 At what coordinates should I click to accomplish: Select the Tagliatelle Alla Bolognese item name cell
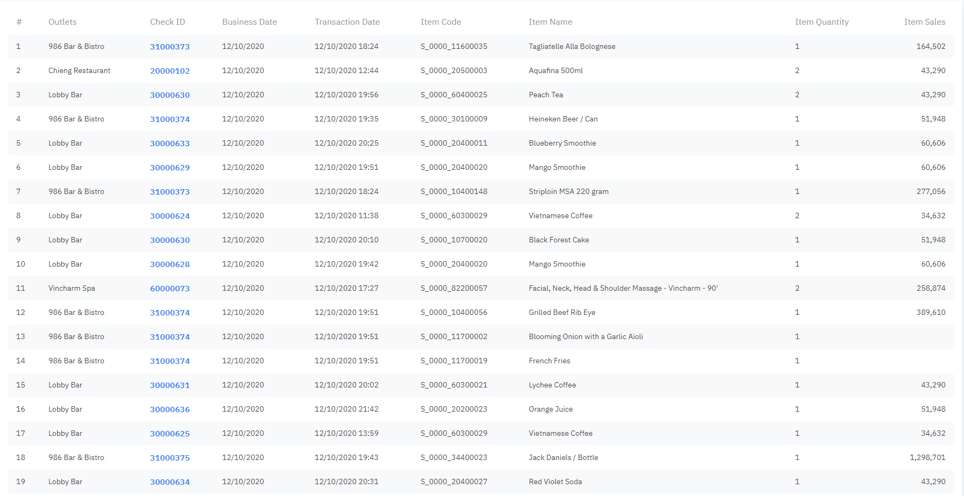[x=571, y=47]
